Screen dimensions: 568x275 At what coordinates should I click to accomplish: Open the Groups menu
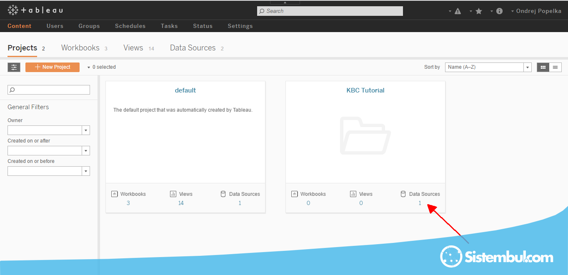coord(89,26)
